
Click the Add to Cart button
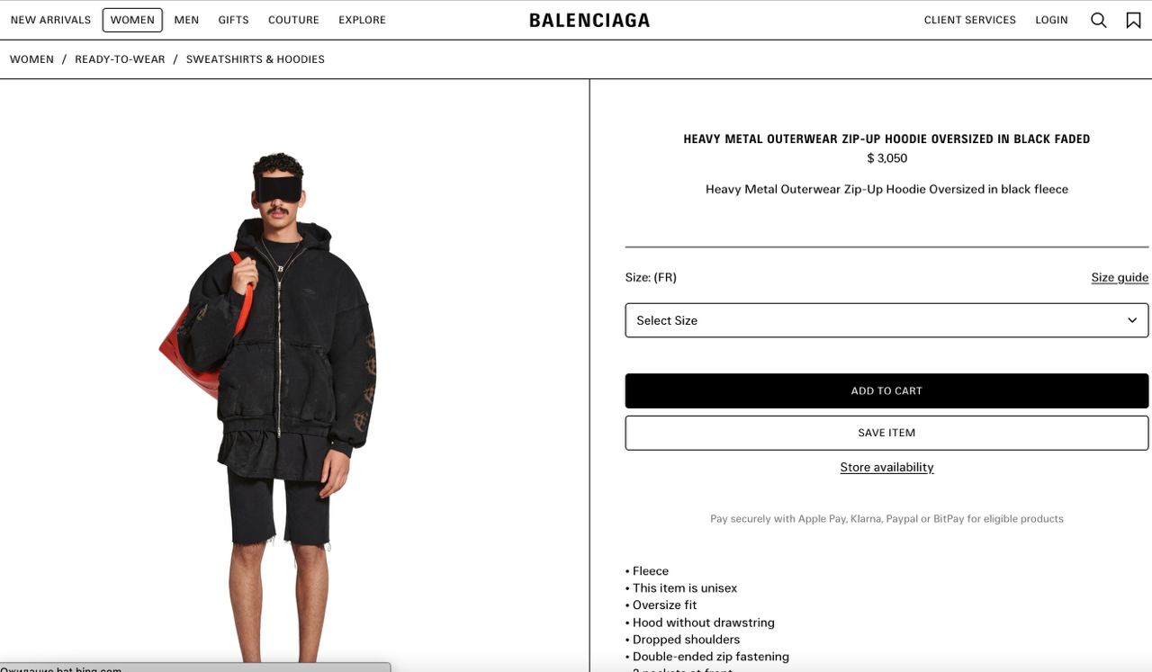(886, 391)
